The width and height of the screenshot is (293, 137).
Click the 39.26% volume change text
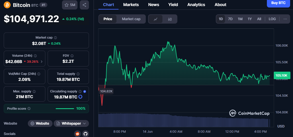tap(32, 62)
